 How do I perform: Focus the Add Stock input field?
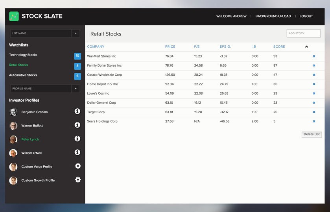click(x=304, y=33)
